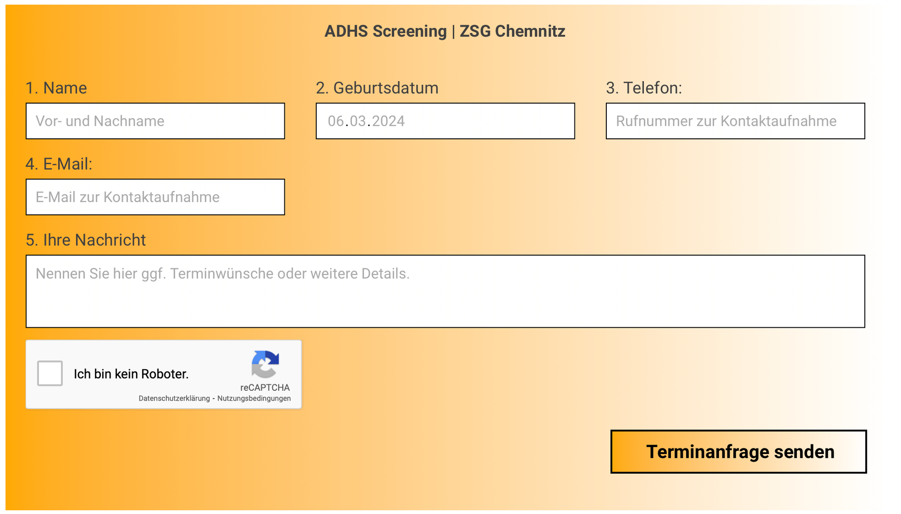Click the reCAPTCHA text under the logo
Image resolution: width=901 pixels, height=514 pixels.
pos(265,387)
